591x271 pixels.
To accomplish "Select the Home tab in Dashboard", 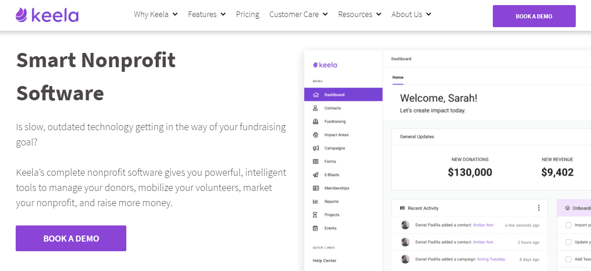I will (398, 77).
